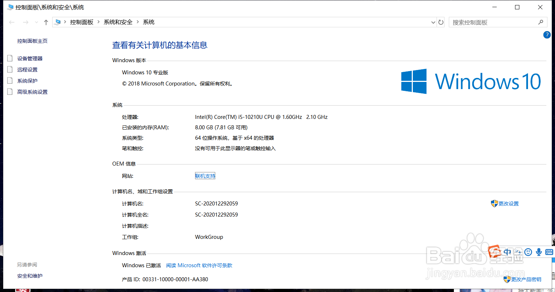Click the Sogou input method S icon

coord(495,251)
